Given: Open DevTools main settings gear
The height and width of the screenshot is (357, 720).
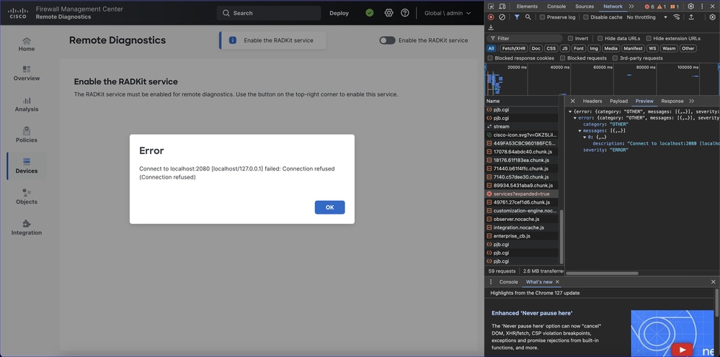Looking at the screenshot, I should [690, 6].
